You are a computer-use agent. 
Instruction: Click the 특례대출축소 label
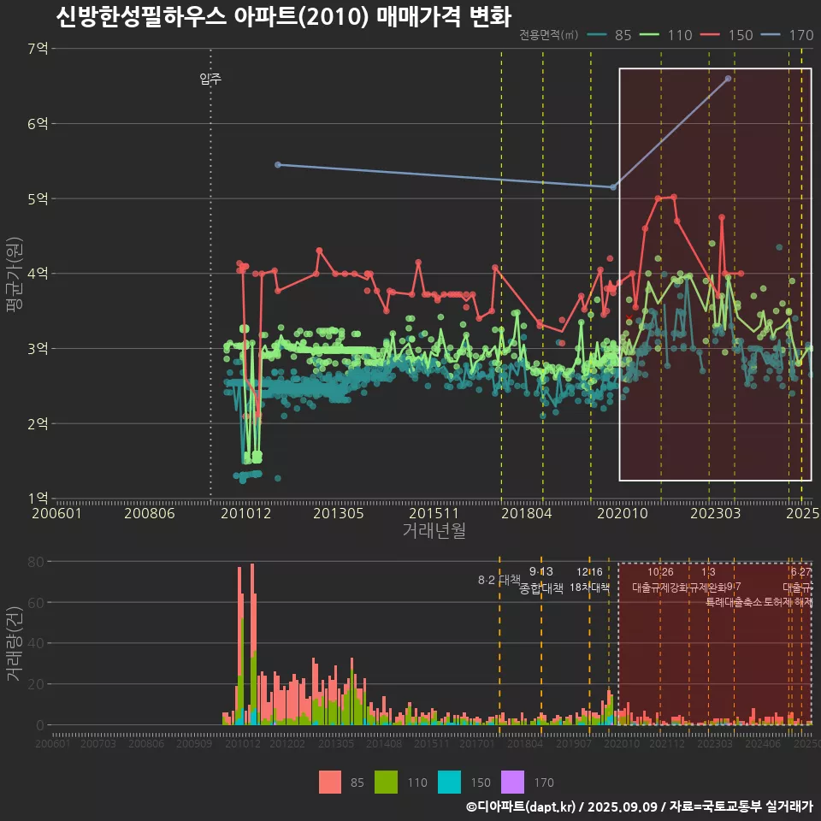tap(734, 602)
